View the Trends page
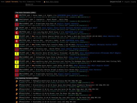The width and height of the screenshot is (137, 103). coord(38,2)
